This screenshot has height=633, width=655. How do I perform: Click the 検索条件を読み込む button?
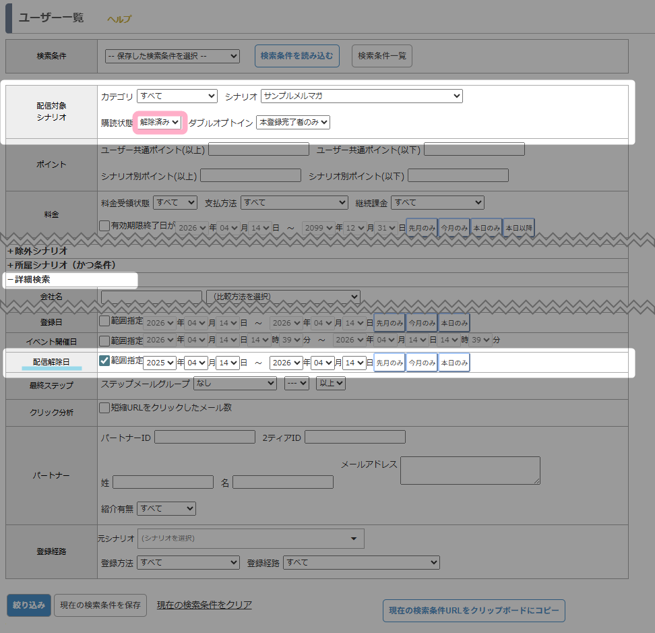[x=297, y=56]
